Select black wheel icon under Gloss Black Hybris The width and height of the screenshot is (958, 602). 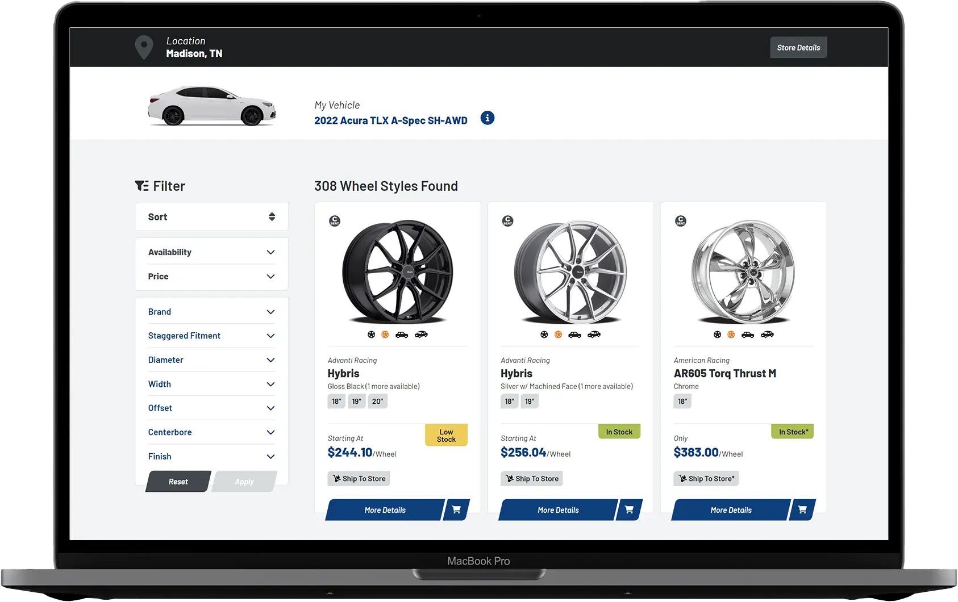click(x=371, y=335)
